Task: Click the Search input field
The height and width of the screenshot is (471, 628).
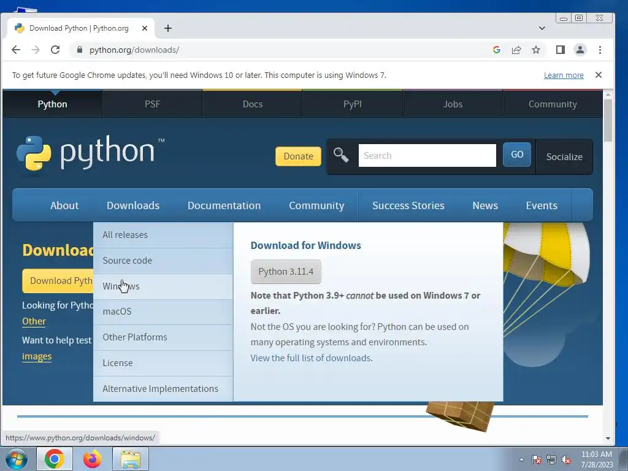Action: click(427, 155)
